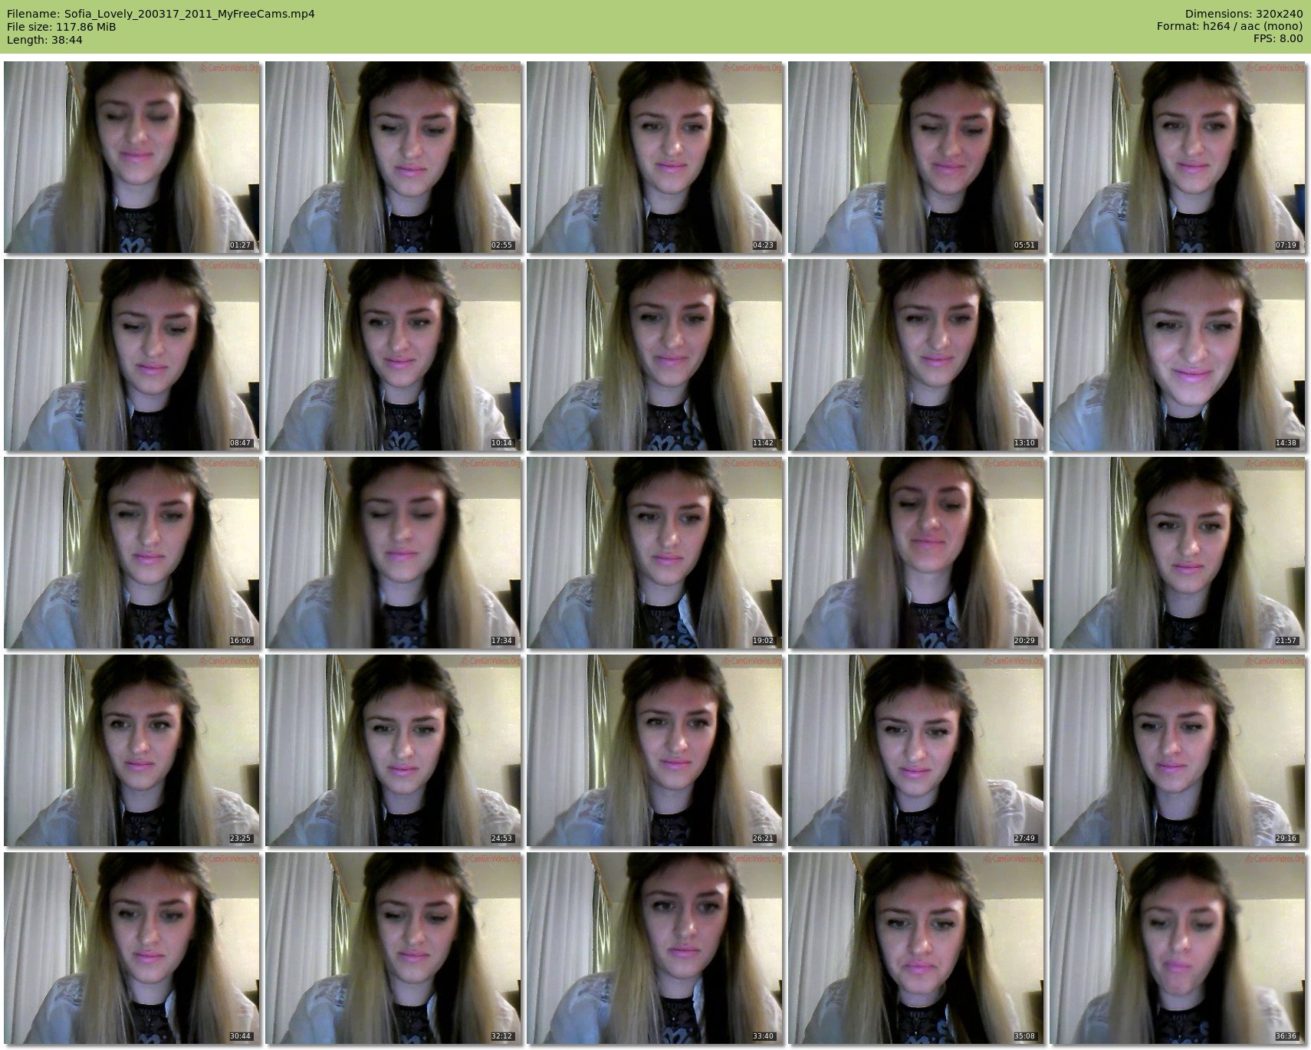Choose the frame thumbnail at 29:16
Viewport: 1311px width, 1050px height.
point(1178,750)
